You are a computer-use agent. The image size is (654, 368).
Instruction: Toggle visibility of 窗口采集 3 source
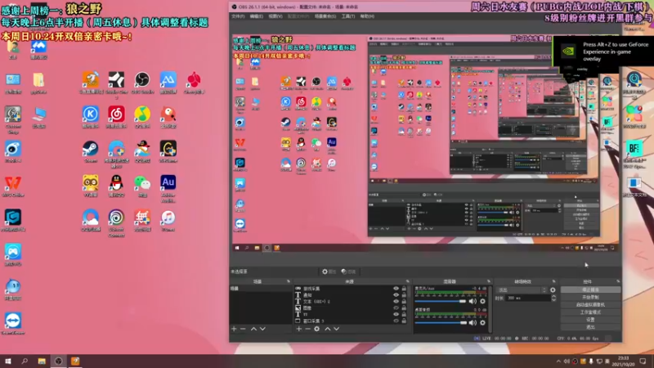click(x=396, y=321)
